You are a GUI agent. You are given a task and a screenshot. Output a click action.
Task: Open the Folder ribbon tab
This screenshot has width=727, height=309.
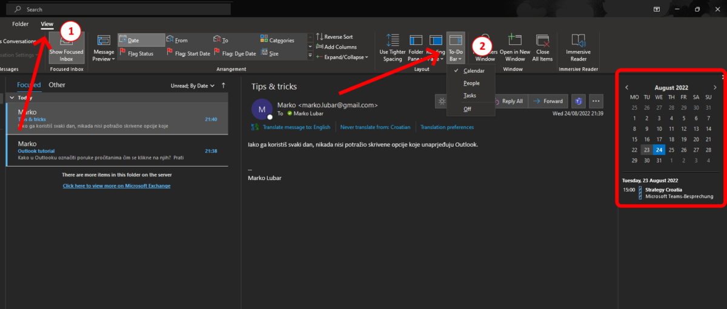tap(21, 24)
